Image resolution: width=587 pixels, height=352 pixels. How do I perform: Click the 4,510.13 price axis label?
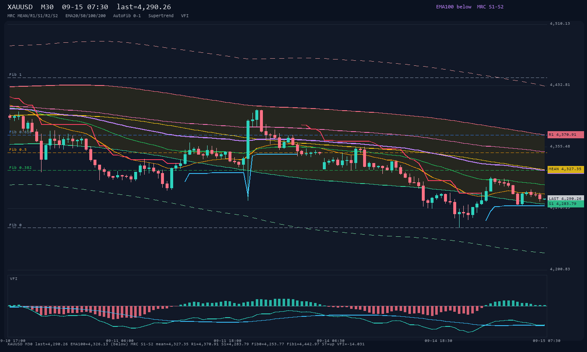[560, 23]
